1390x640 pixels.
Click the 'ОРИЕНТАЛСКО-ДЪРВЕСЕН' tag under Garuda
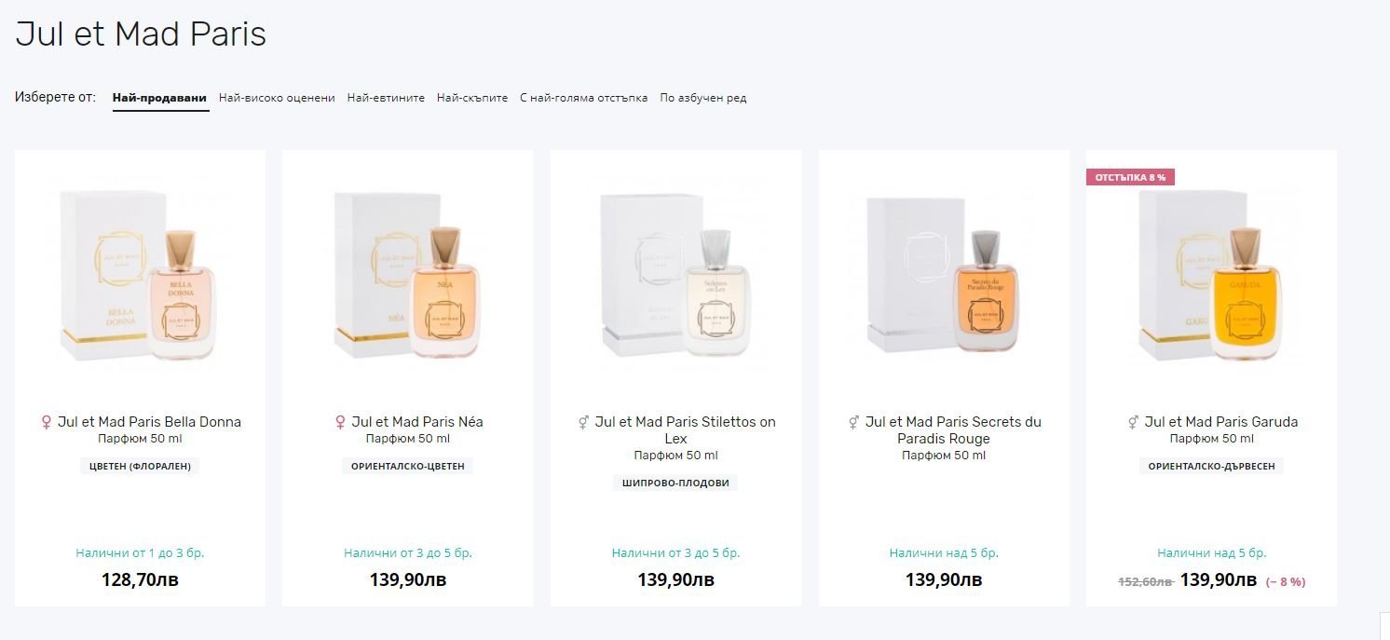click(x=1211, y=466)
